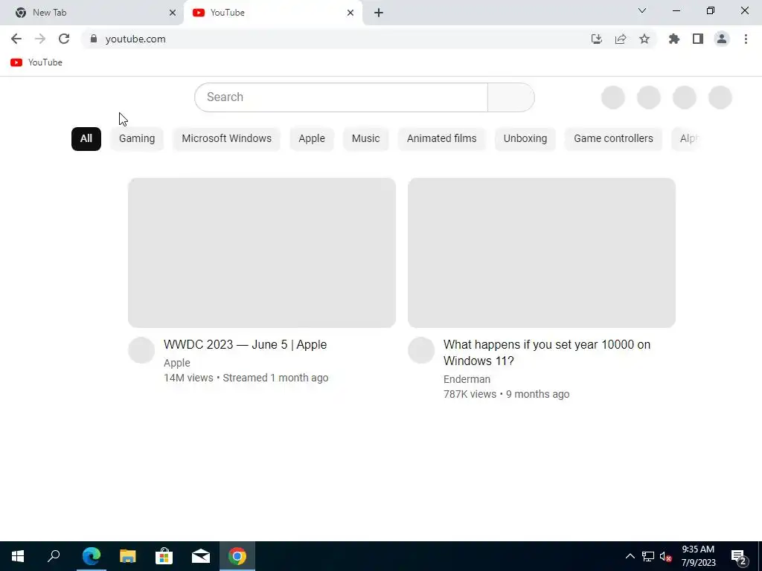Open the muted volume tray icon
The height and width of the screenshot is (571, 762).
pos(666,556)
